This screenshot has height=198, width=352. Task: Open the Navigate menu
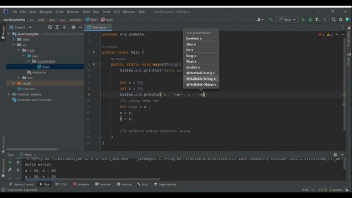pyautogui.click(x=46, y=12)
